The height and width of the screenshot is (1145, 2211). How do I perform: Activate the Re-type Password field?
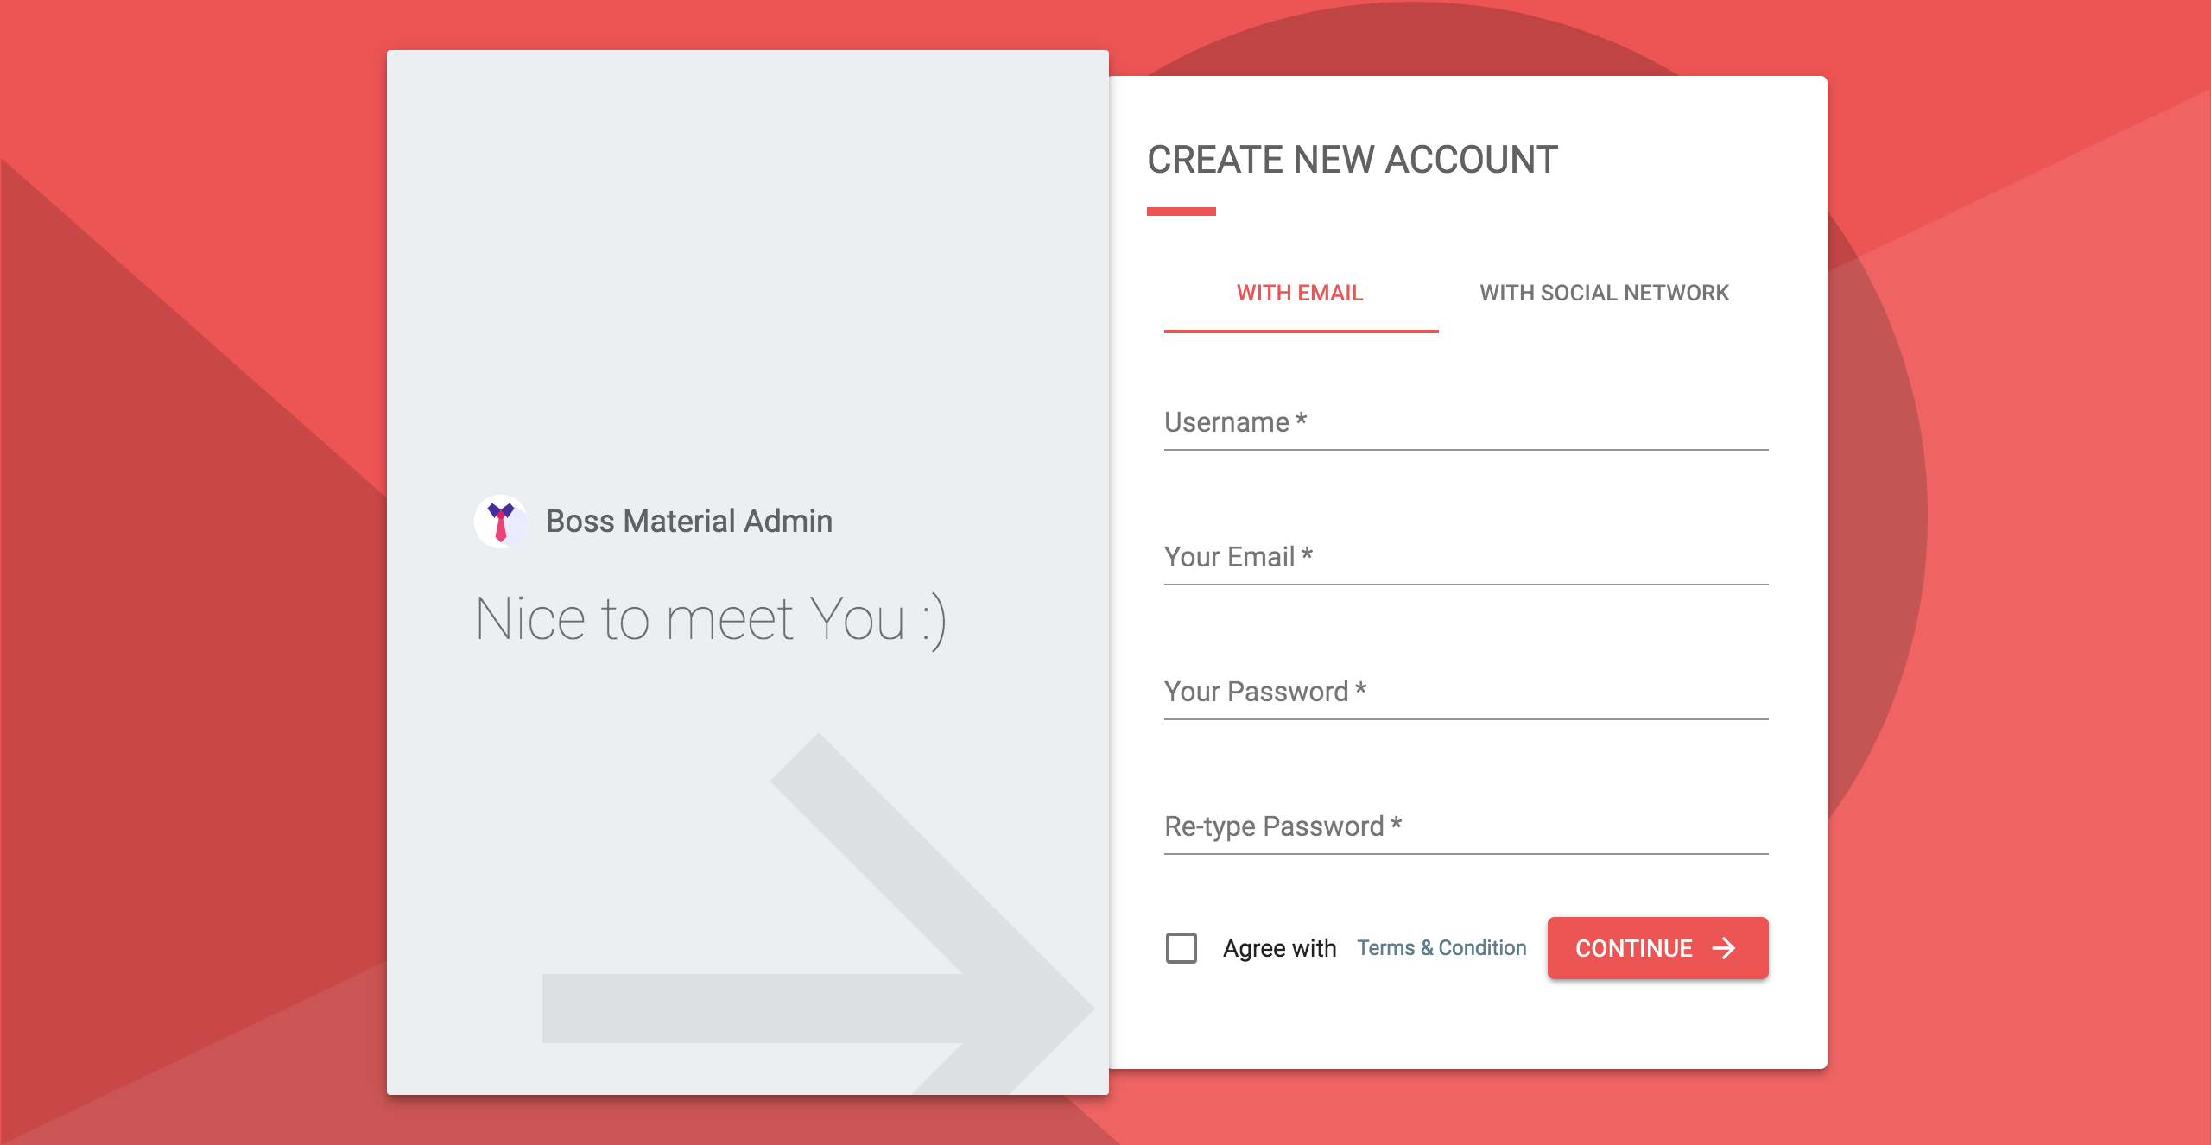point(1466,827)
